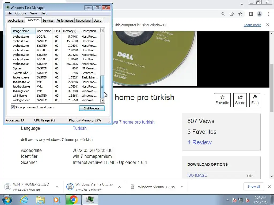Expand options for Windows Vienna H download
Image resolution: width=274 pixels, height=205 pixels.
pyautogui.click(x=182, y=187)
